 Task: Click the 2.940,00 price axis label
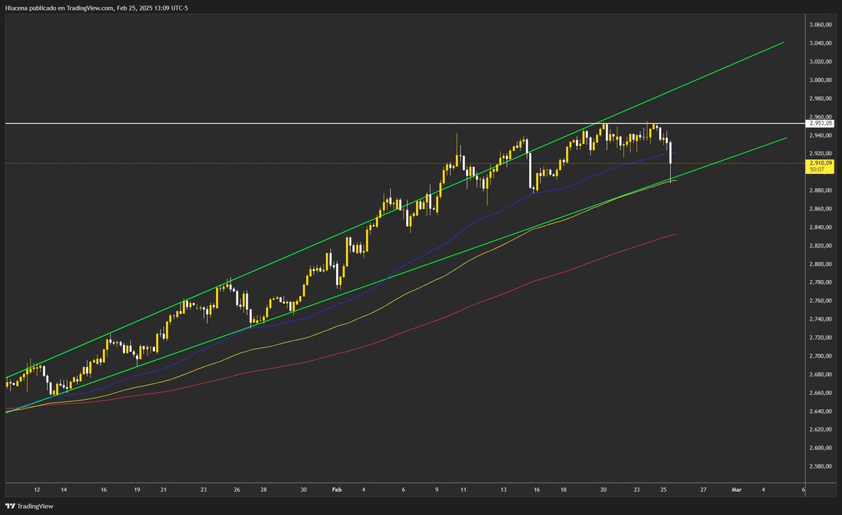[820, 135]
